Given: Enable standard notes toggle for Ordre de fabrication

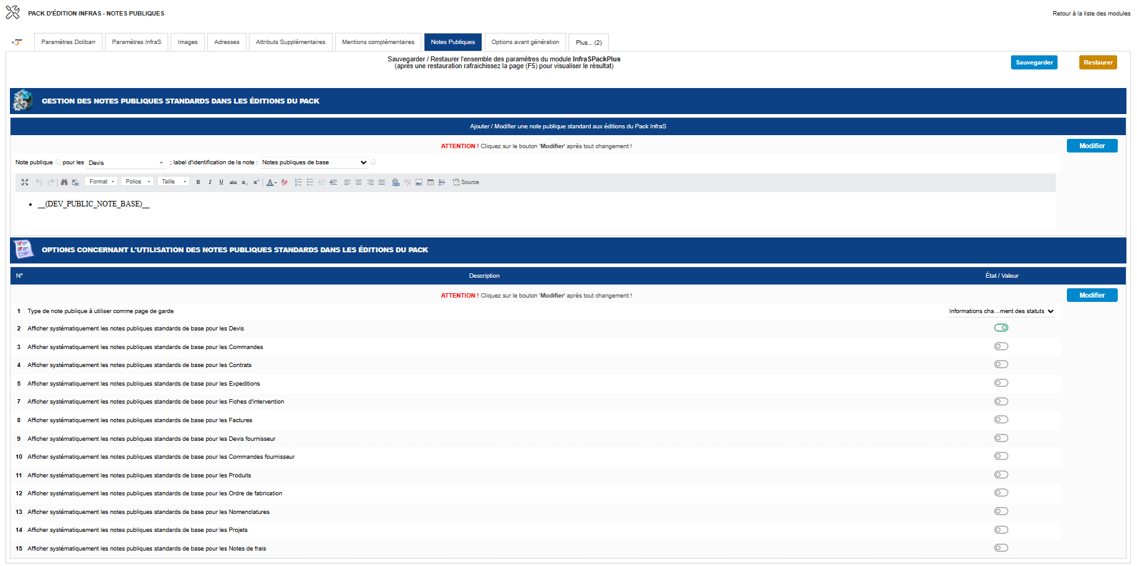Looking at the screenshot, I should pyautogui.click(x=1001, y=493).
